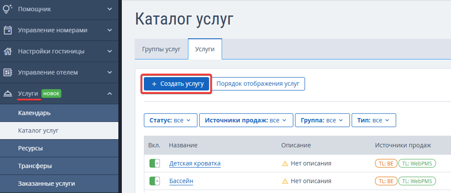Image resolution: width=451 pixels, height=193 pixels.
Task: Click the green НОВОЕ badge
Action: [x=51, y=94]
